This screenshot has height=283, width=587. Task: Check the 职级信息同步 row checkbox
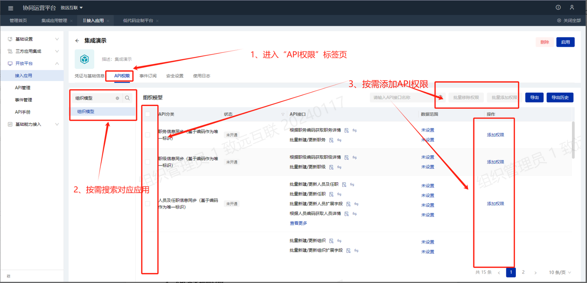147,162
